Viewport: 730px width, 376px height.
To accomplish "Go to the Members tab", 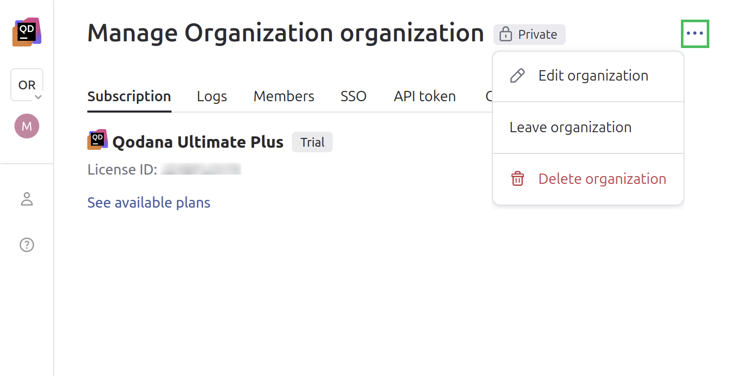I will click(284, 97).
